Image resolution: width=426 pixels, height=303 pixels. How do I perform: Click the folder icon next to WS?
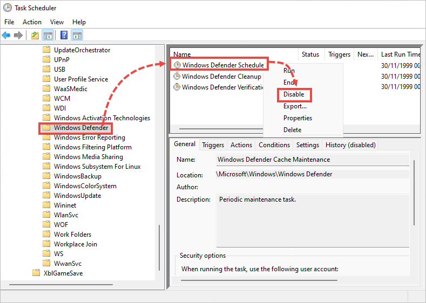pos(47,253)
